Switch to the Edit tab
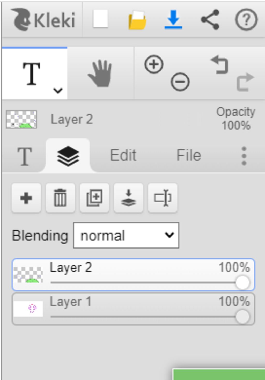 (x=123, y=155)
